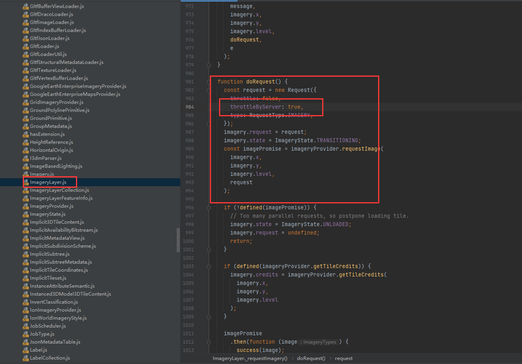This screenshot has width=522, height=364.
Task: Click the JS icon beside JobScheduler.js
Action: click(x=26, y=326)
